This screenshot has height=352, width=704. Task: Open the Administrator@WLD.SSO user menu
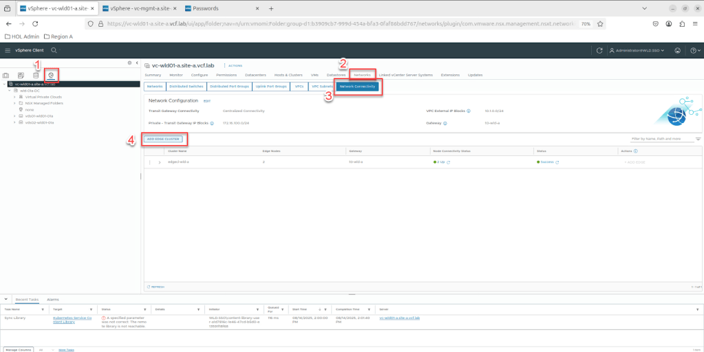637,51
